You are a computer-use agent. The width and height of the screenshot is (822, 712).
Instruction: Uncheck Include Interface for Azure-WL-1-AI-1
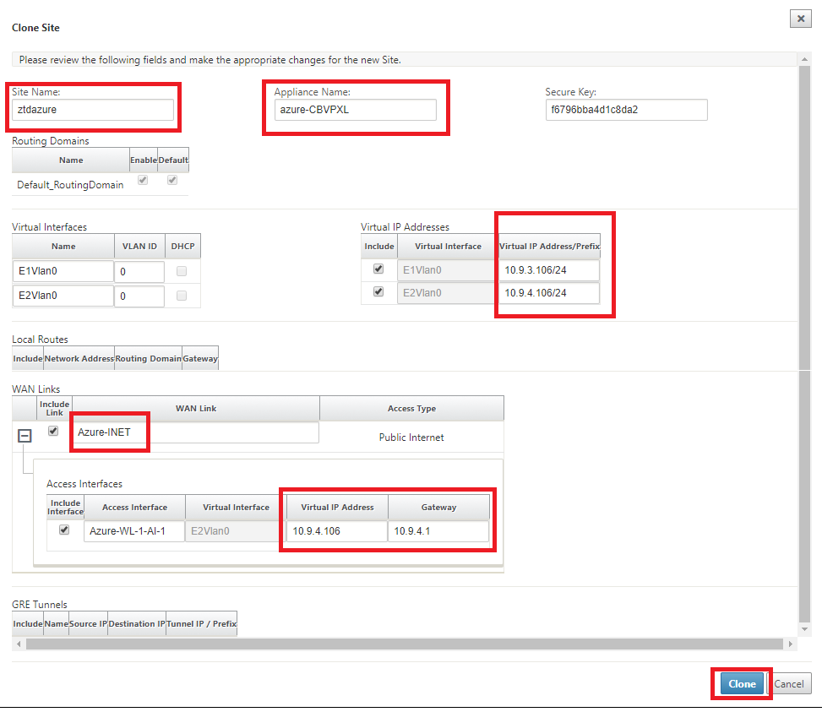(64, 530)
